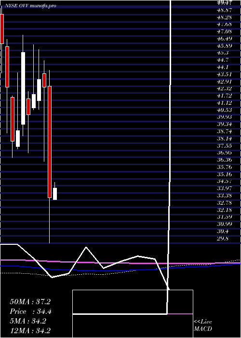Click the 33.97 price axis label
This screenshot has height=338, width=241.
(225, 188)
